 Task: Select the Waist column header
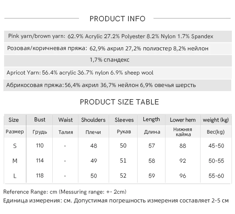[65, 120]
